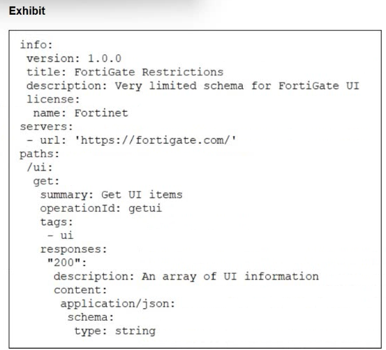Screen dimensions: 386x350
Task: Click the 'get:' method line
Action: click(46, 181)
